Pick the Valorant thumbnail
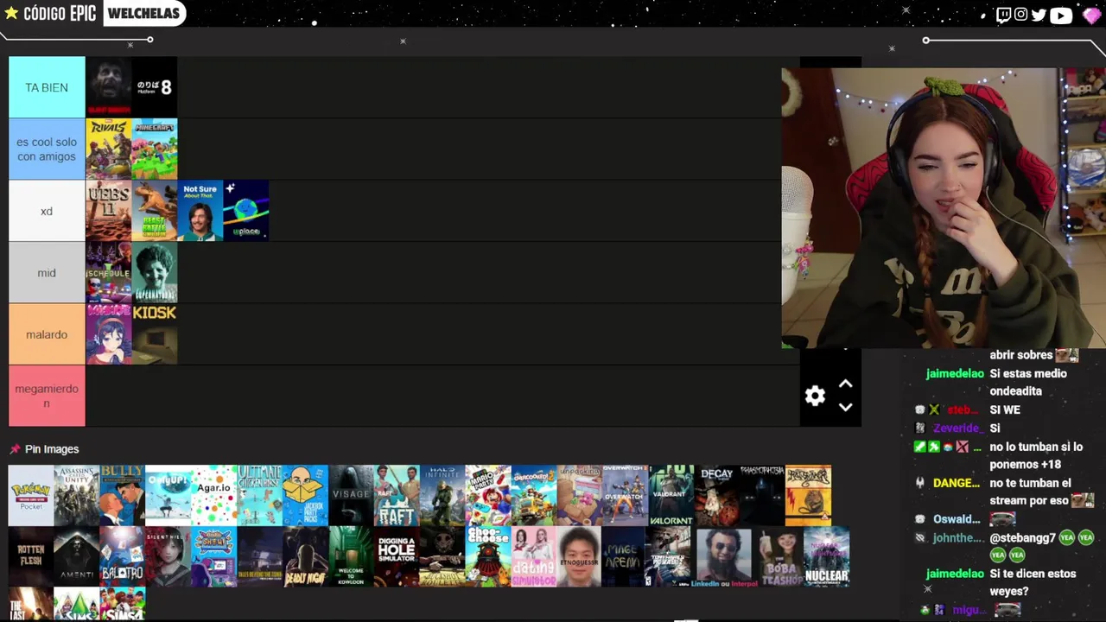This screenshot has height=622, width=1106. click(x=671, y=496)
